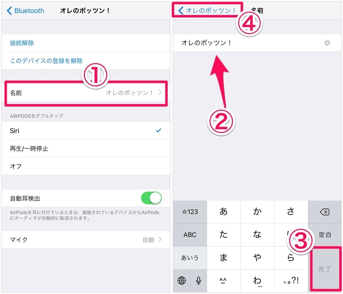Tap 接続解除 to disconnect
The height and width of the screenshot is (294, 343).
pyautogui.click(x=22, y=43)
